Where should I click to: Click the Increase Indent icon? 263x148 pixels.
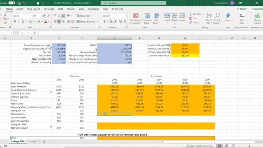(72, 22)
